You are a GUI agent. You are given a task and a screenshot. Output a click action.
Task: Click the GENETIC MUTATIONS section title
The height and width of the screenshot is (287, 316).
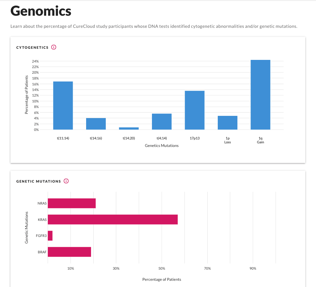(39, 182)
